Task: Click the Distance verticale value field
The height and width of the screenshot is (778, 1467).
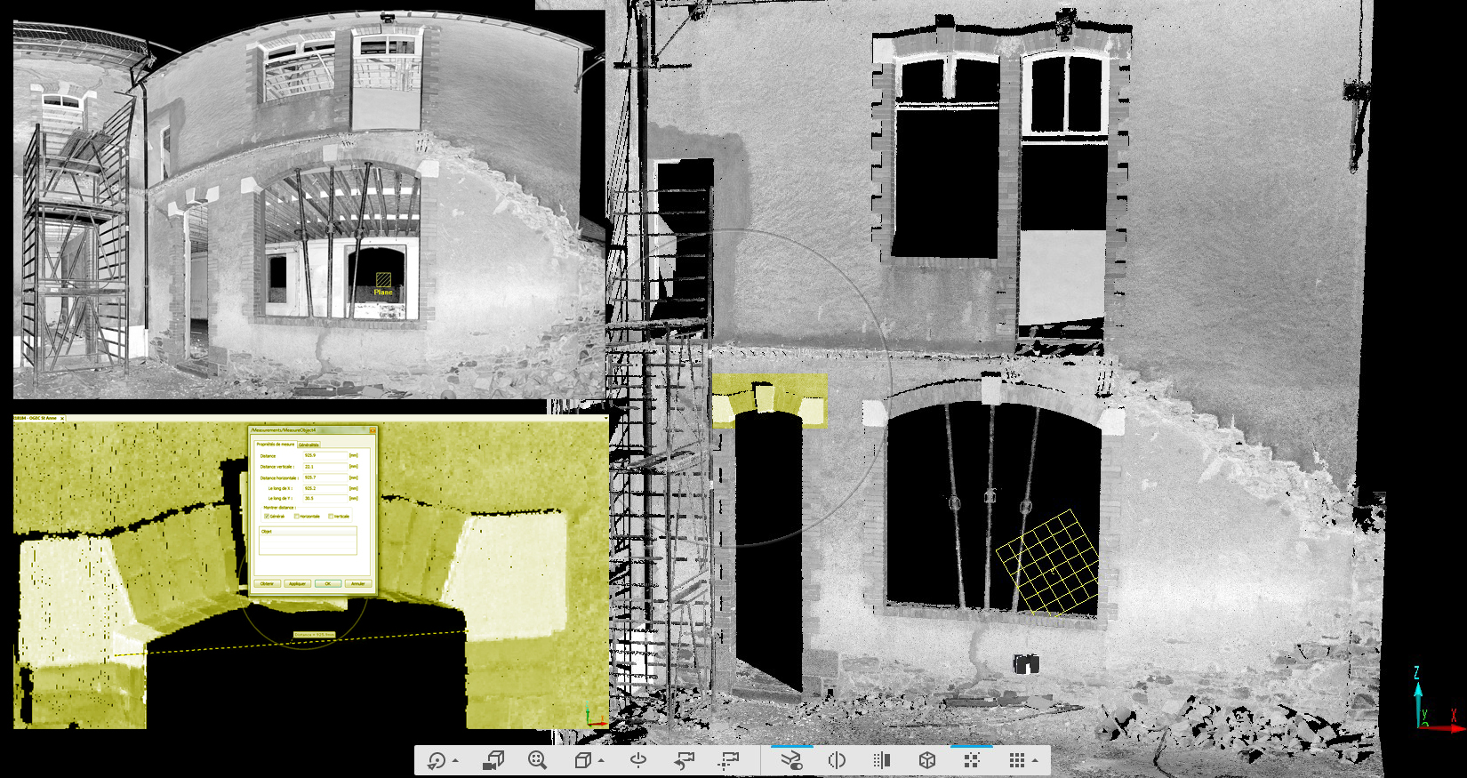Action: point(324,467)
